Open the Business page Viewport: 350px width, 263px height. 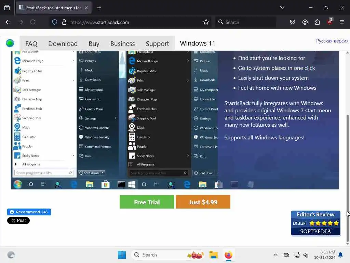click(123, 43)
